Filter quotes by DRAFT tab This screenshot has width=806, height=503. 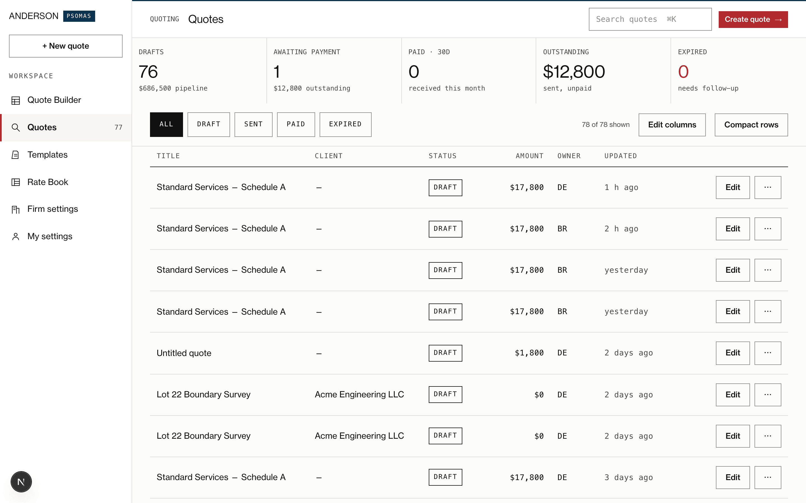(208, 124)
